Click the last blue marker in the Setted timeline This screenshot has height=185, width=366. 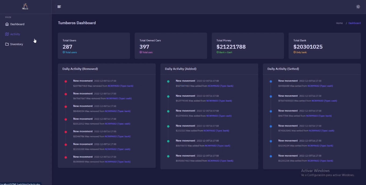[271, 156]
